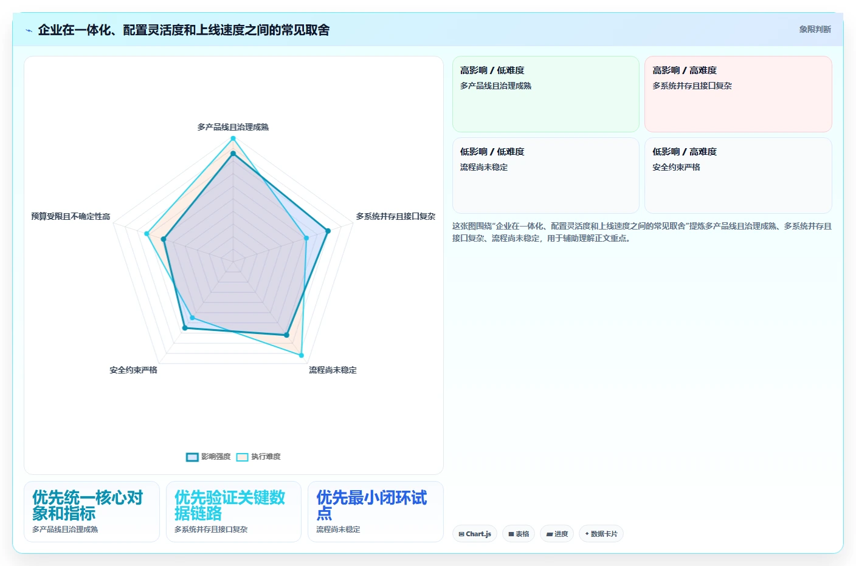Open the 低影响 / 高难度 quadrant card
The width and height of the screenshot is (856, 566).
click(738, 176)
